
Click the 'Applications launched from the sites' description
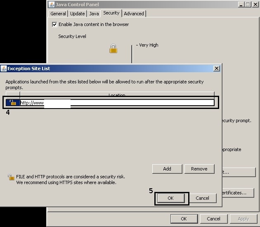point(104,85)
